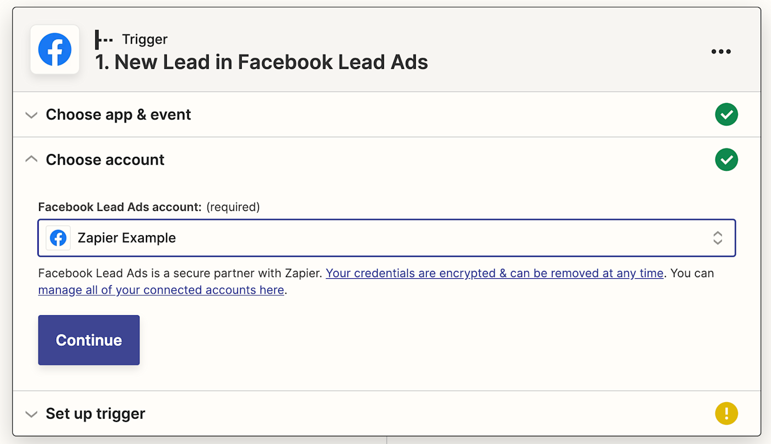The height and width of the screenshot is (444, 771).
Task: Click the large Facebook logo in header
Action: coord(55,50)
